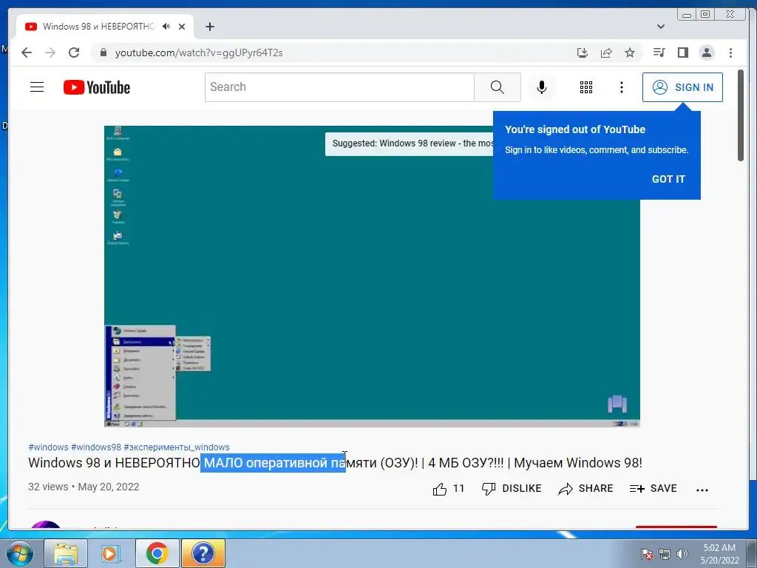Open the media controls icon in Chrome

pos(659,53)
